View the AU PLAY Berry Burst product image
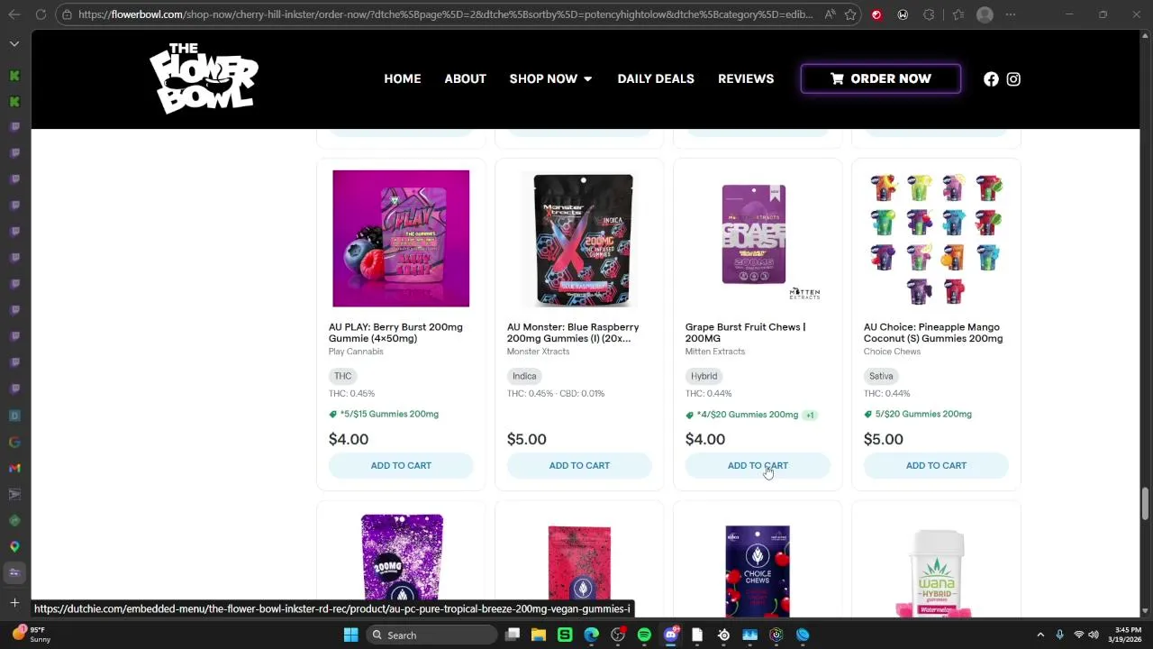The height and width of the screenshot is (649, 1153). pos(401,238)
